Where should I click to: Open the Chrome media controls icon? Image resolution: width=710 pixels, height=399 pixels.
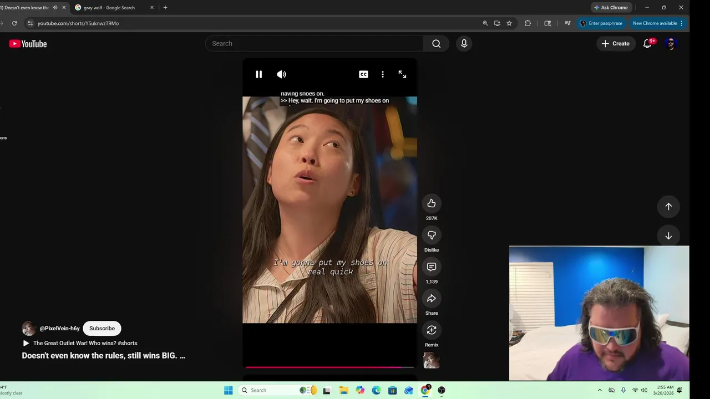pos(567,23)
